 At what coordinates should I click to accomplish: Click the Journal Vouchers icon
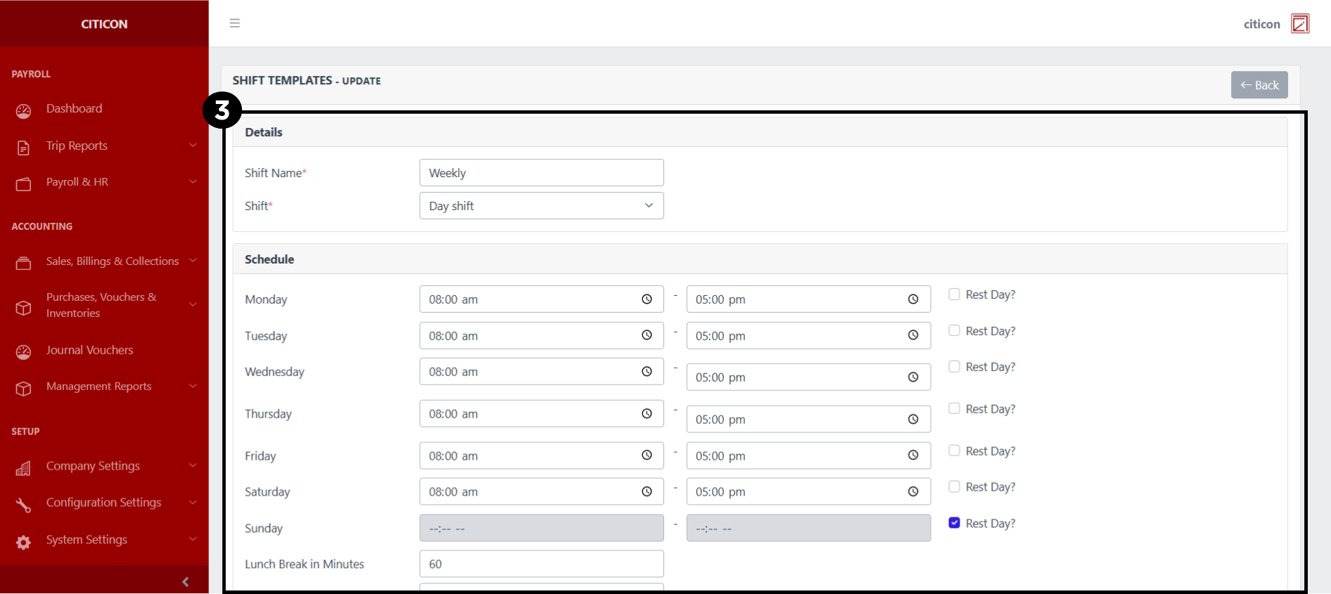[x=23, y=352]
